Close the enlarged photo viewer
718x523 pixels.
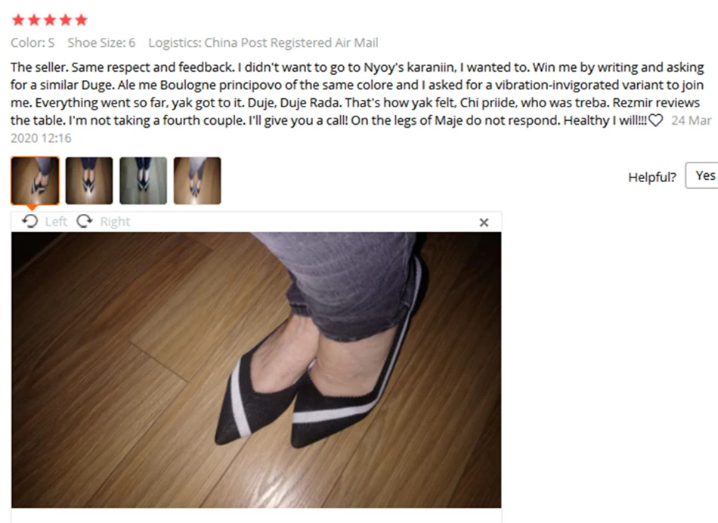484,222
